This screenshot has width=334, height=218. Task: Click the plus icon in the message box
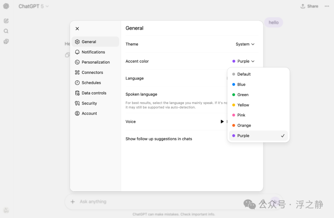coord(73,202)
